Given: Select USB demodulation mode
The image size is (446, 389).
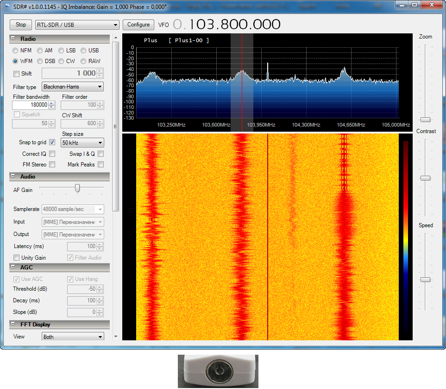Looking at the screenshot, I should pos(83,51).
